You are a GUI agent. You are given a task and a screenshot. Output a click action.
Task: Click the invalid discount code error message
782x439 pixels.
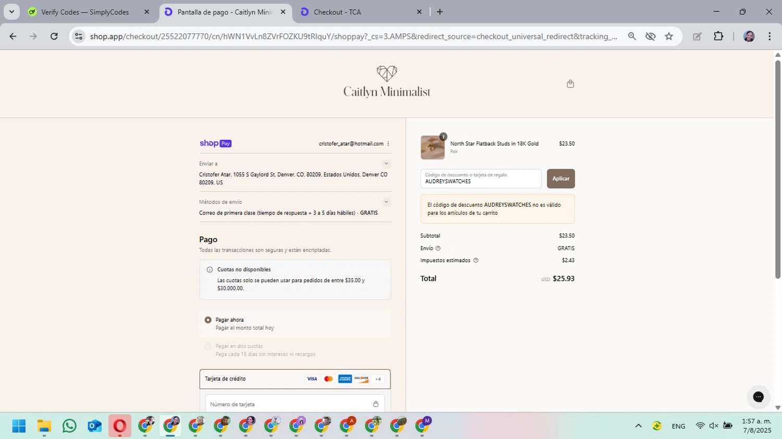[498, 209]
